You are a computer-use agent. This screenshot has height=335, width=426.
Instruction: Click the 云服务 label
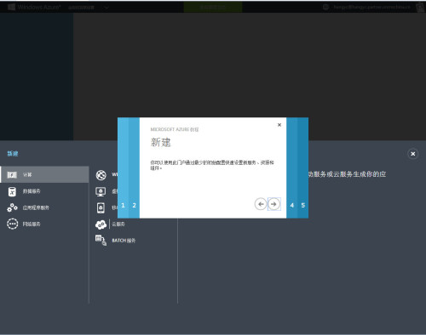[x=118, y=224]
